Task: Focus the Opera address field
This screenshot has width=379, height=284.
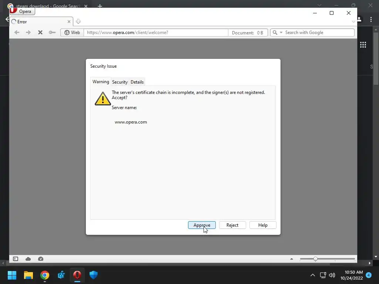Action: click(156, 33)
